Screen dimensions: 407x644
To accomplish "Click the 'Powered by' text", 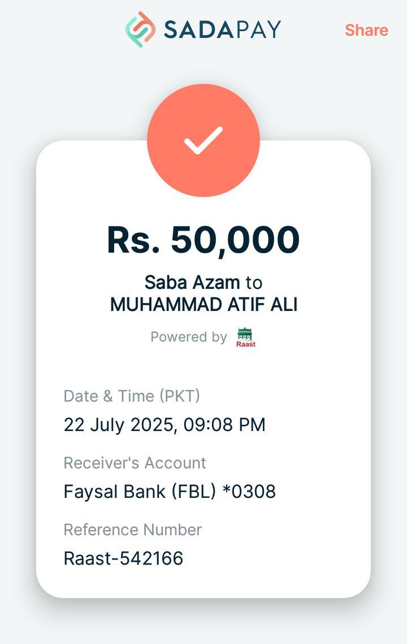I will click(189, 337).
